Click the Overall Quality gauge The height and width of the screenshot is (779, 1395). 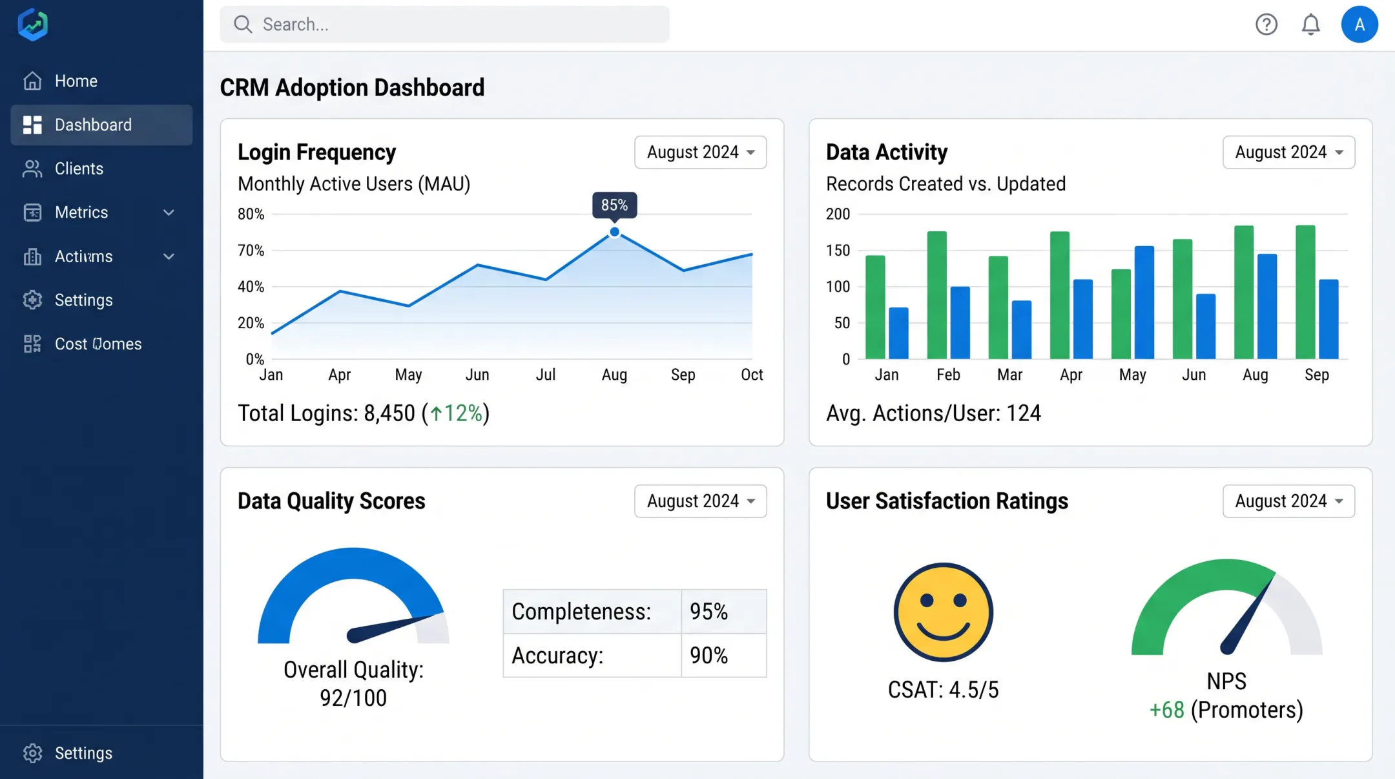(x=353, y=596)
